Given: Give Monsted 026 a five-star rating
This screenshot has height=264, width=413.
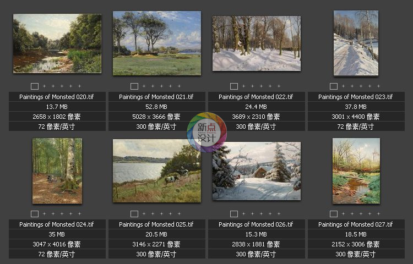Looking at the screenshot, I should [279, 213].
